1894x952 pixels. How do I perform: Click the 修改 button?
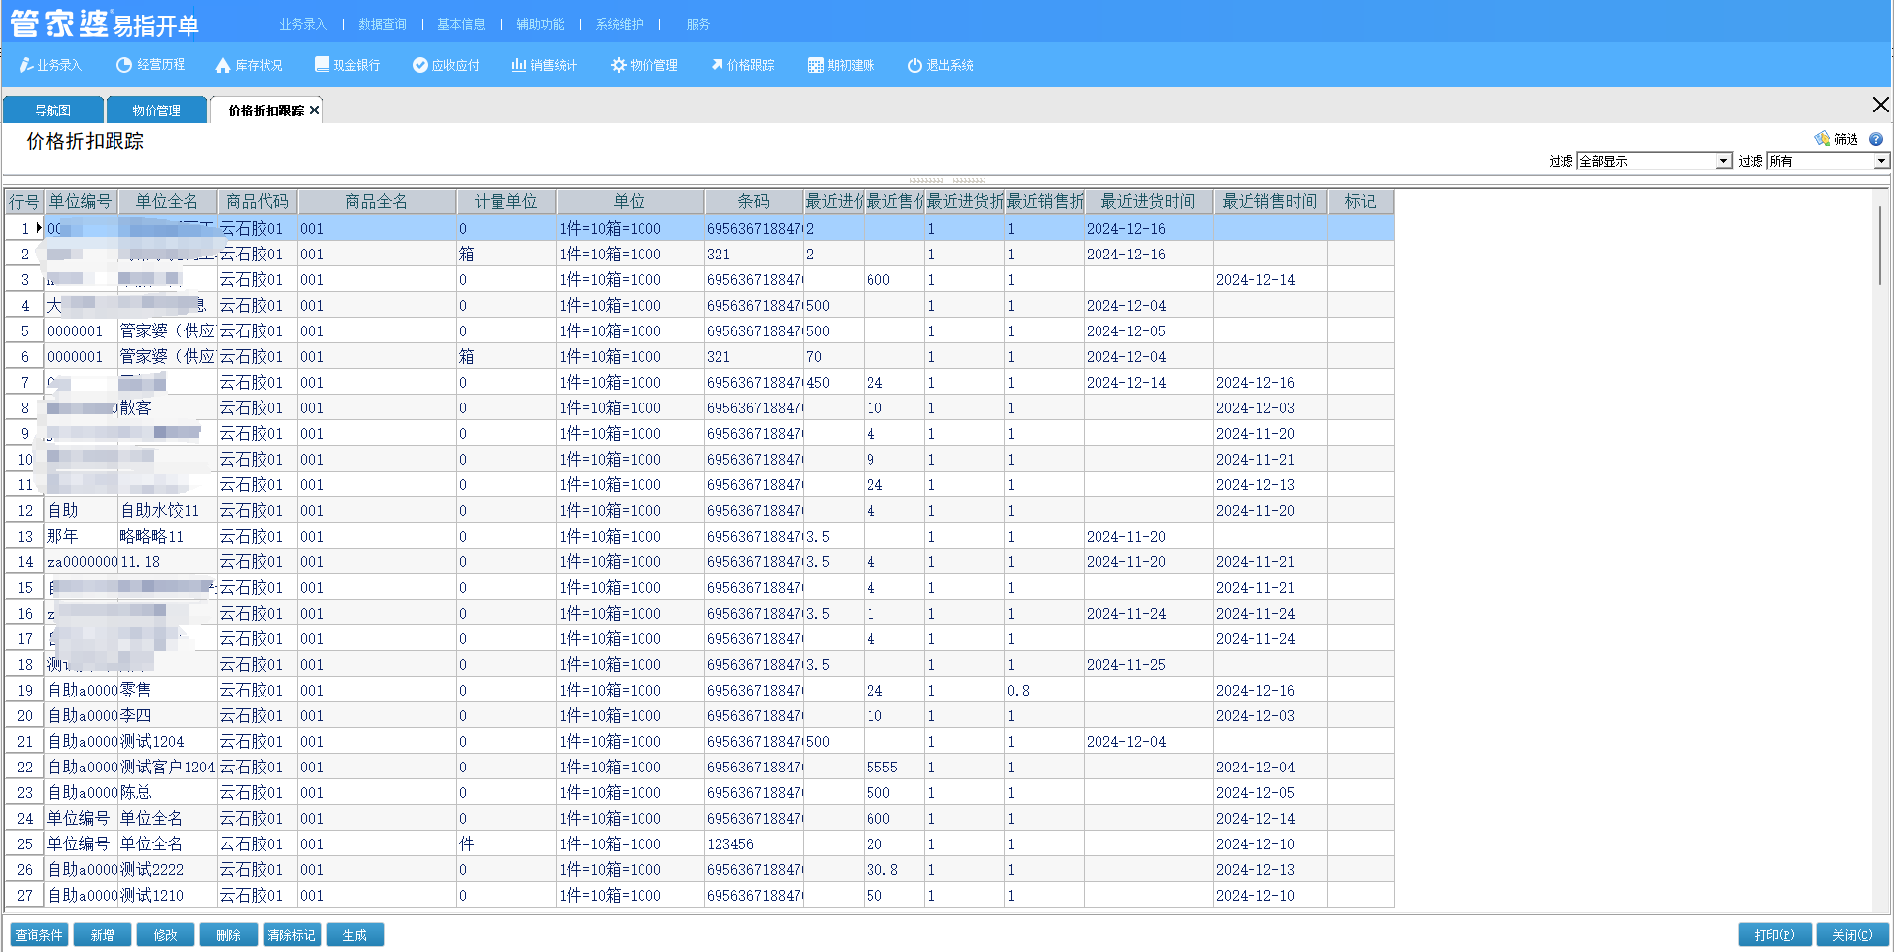click(x=165, y=935)
